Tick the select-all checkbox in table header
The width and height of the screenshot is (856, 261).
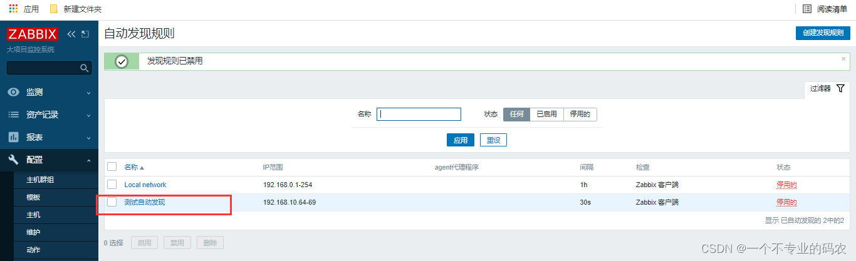click(x=112, y=167)
